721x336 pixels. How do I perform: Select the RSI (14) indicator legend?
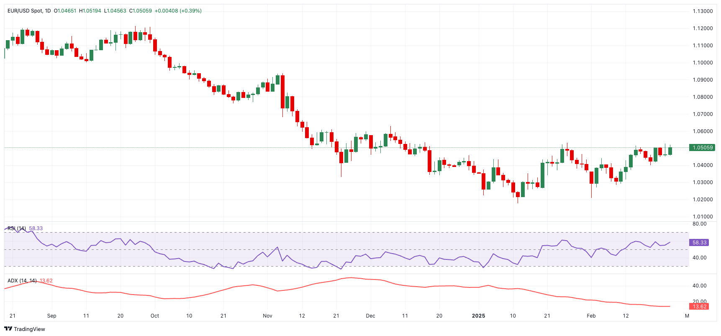click(17, 228)
